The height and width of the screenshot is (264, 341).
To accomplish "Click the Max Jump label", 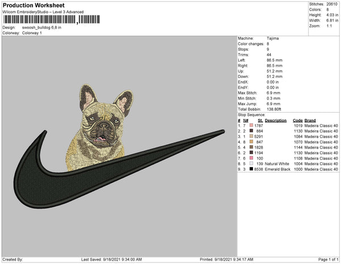I will coord(247,104).
